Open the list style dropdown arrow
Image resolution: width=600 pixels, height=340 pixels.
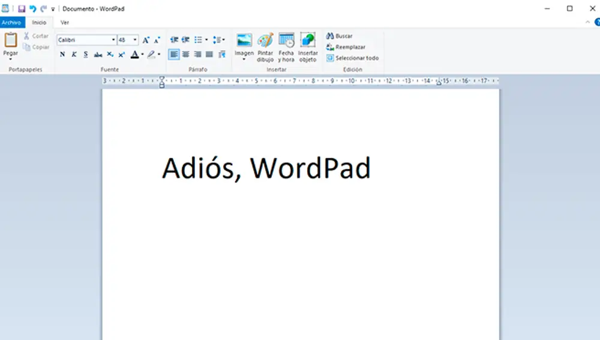pos(206,40)
